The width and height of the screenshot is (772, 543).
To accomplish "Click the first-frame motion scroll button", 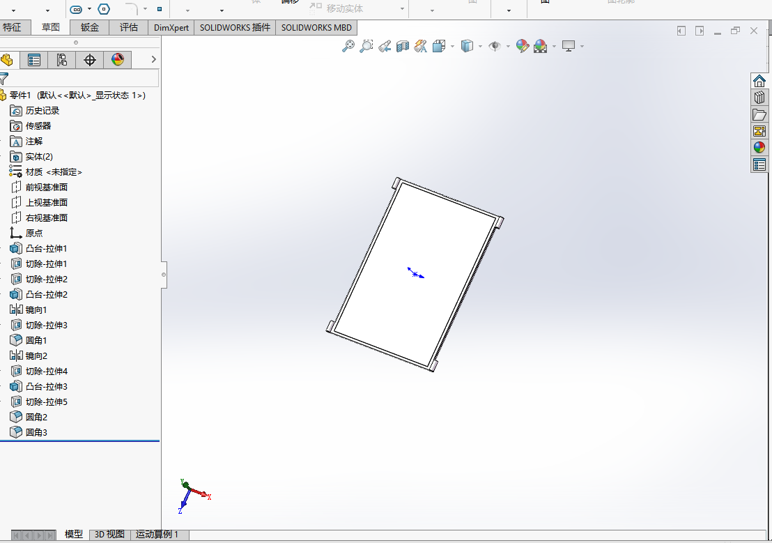I will [16, 535].
